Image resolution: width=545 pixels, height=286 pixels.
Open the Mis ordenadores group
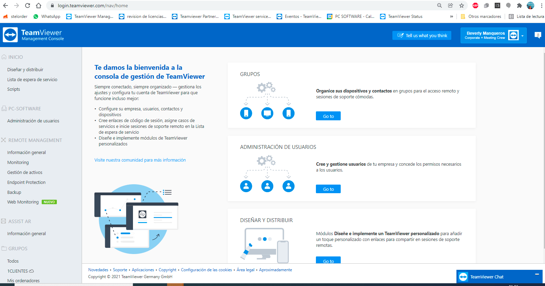pyautogui.click(x=23, y=280)
